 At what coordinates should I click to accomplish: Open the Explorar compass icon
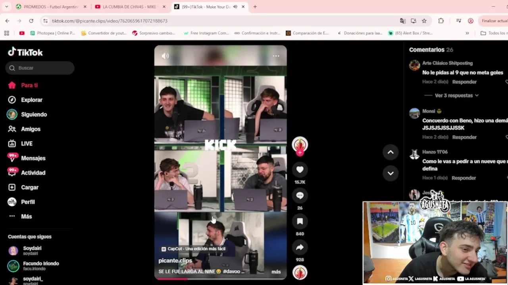[x=12, y=100]
